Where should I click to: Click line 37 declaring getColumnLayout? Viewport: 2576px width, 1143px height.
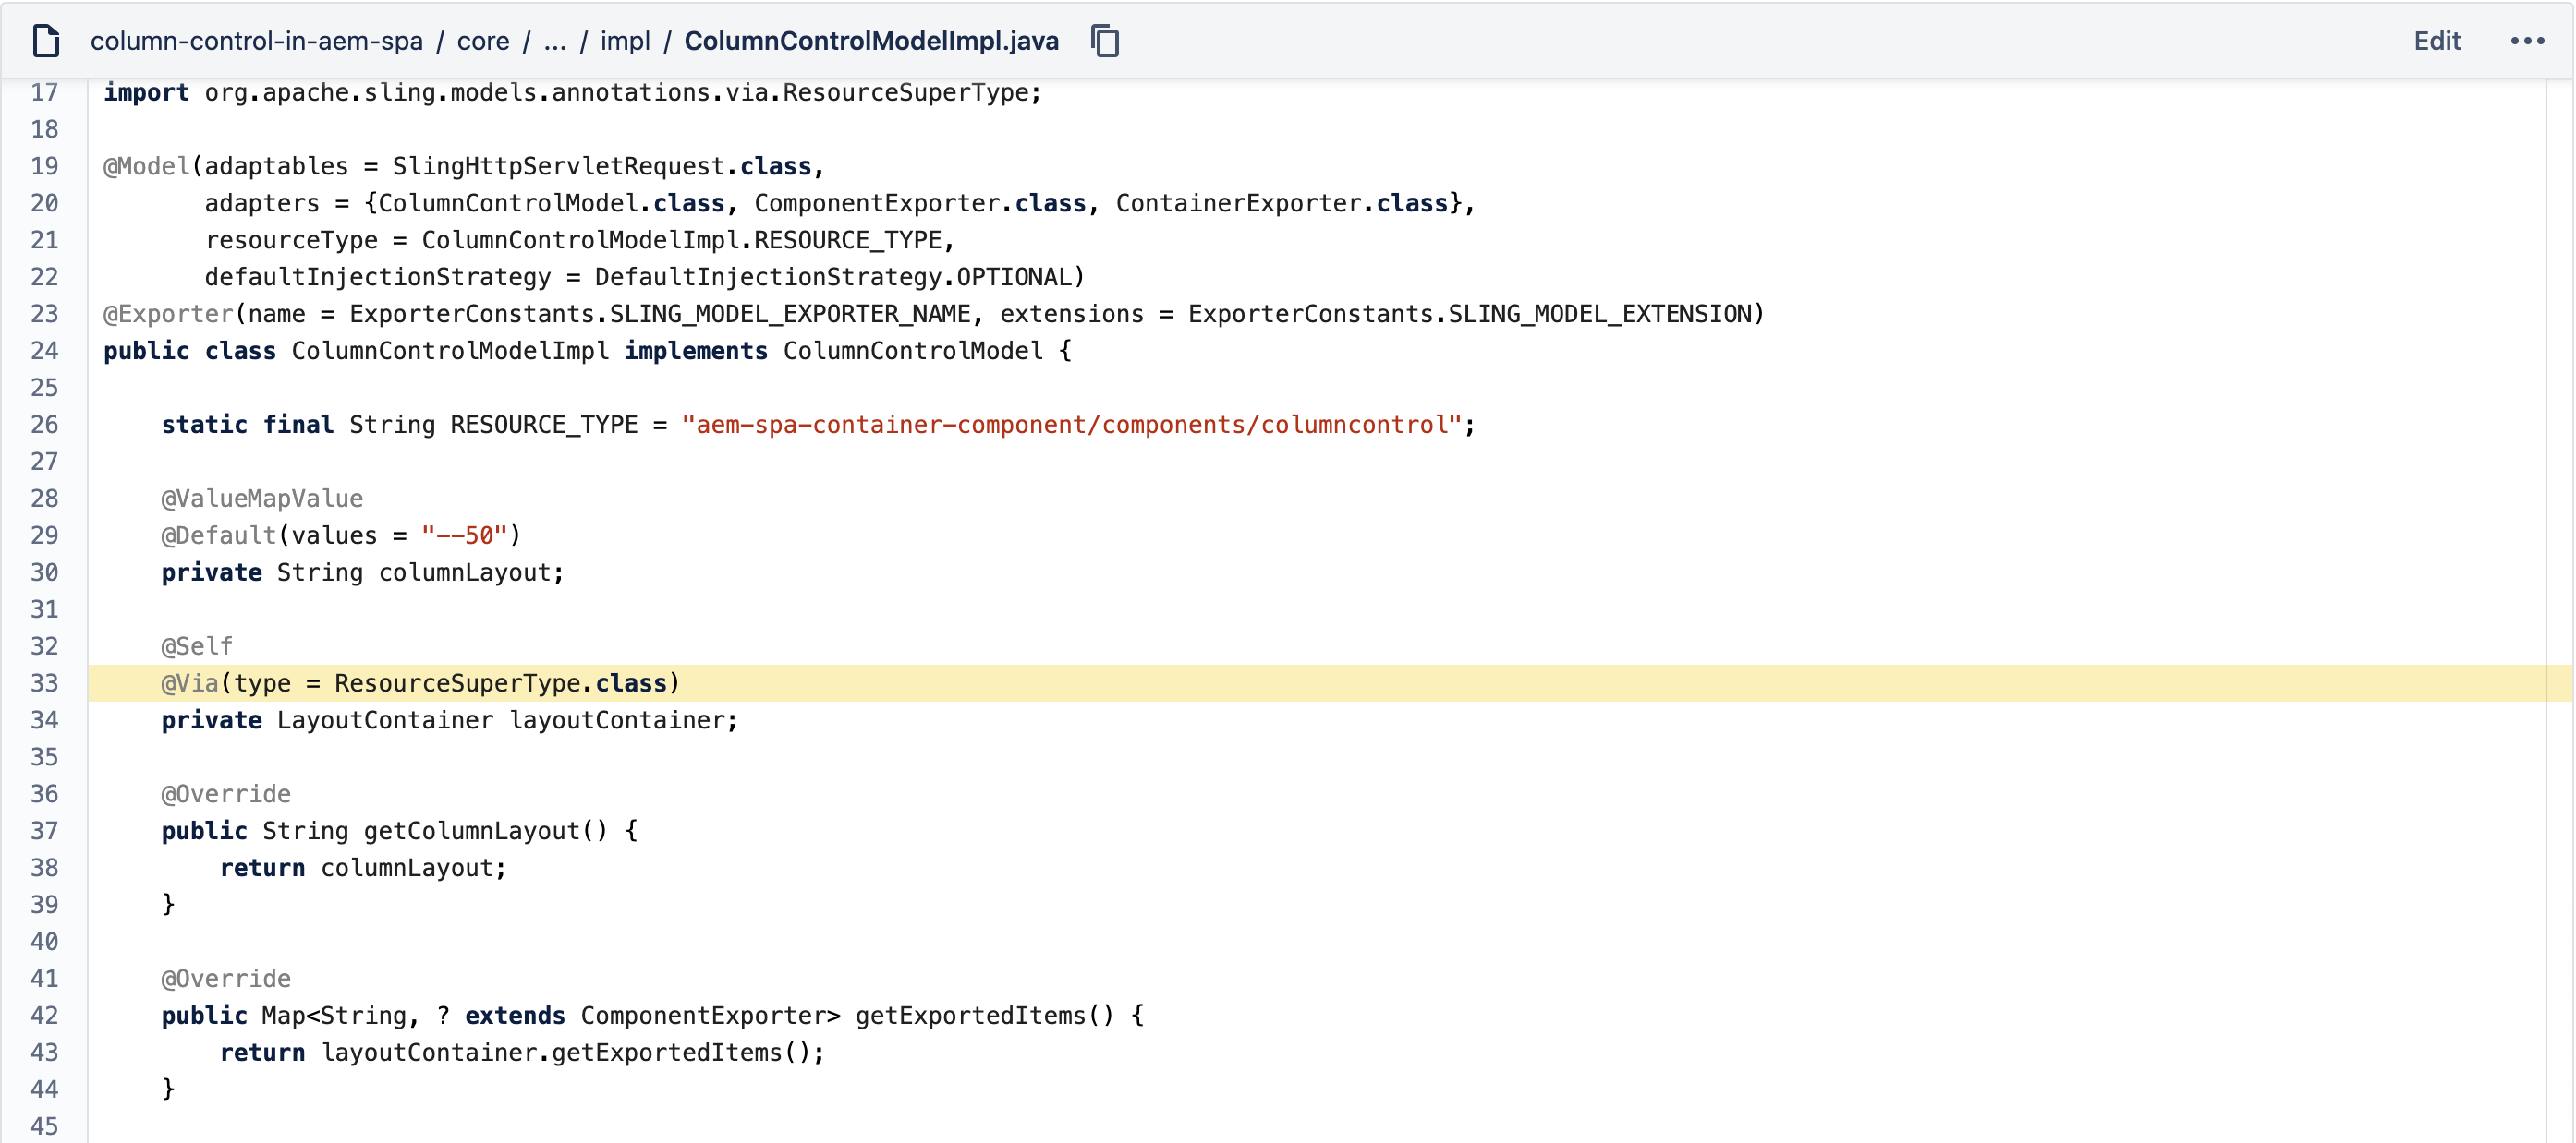400,830
